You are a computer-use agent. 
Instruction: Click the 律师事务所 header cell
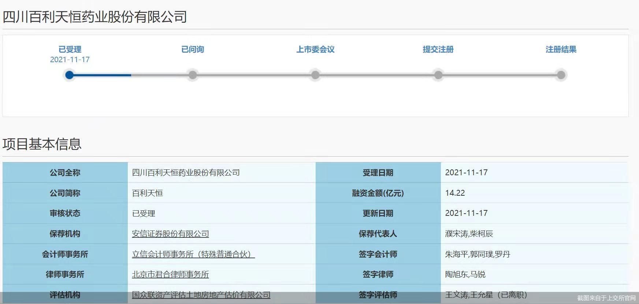[65, 274]
